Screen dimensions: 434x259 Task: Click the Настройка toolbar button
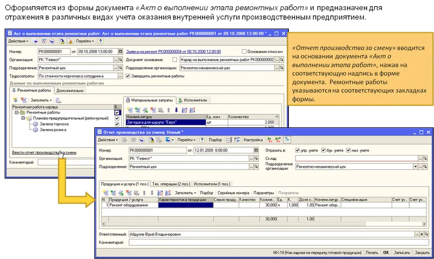pyautogui.click(x=253, y=140)
